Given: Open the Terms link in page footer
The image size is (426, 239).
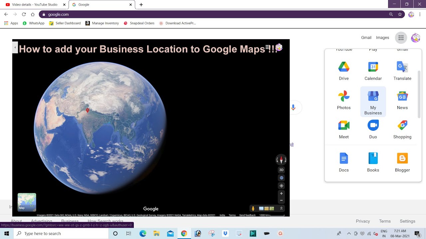Looking at the screenshot, I should click(385, 221).
